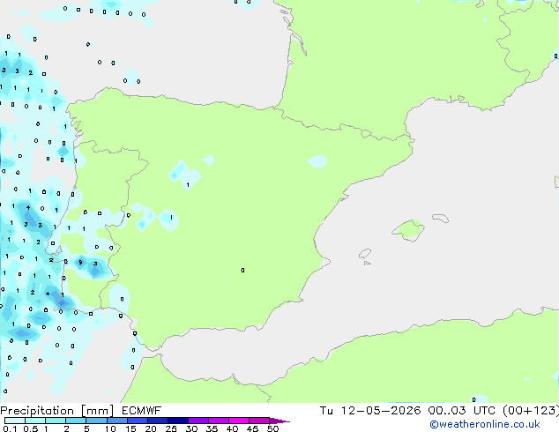The height and width of the screenshot is (432, 559).
Task: Click the '(00+123)' forecast step text
Action: coord(531,411)
